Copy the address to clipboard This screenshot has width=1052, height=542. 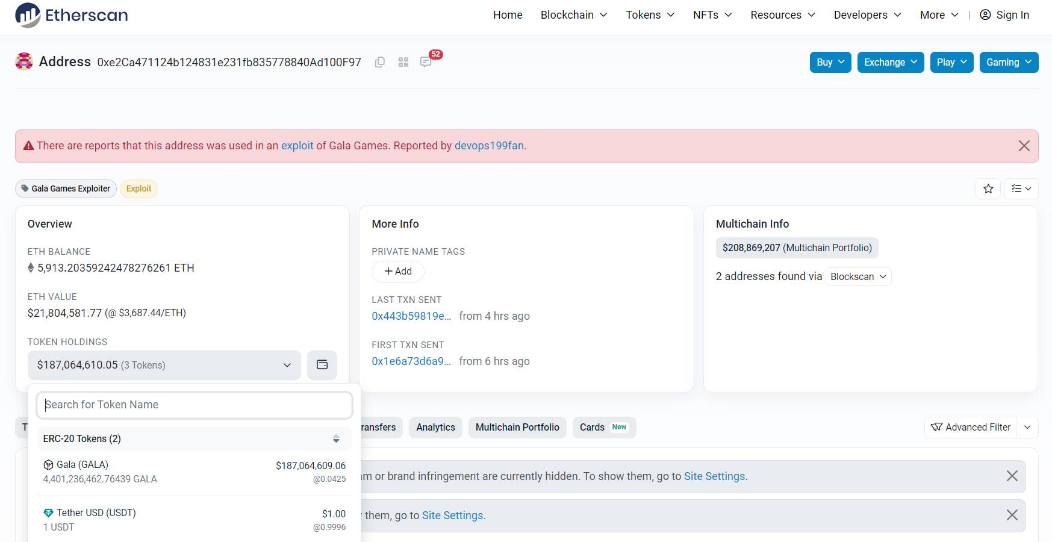(x=380, y=62)
